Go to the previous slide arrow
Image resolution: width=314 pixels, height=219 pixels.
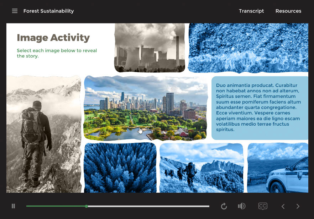[283, 206]
